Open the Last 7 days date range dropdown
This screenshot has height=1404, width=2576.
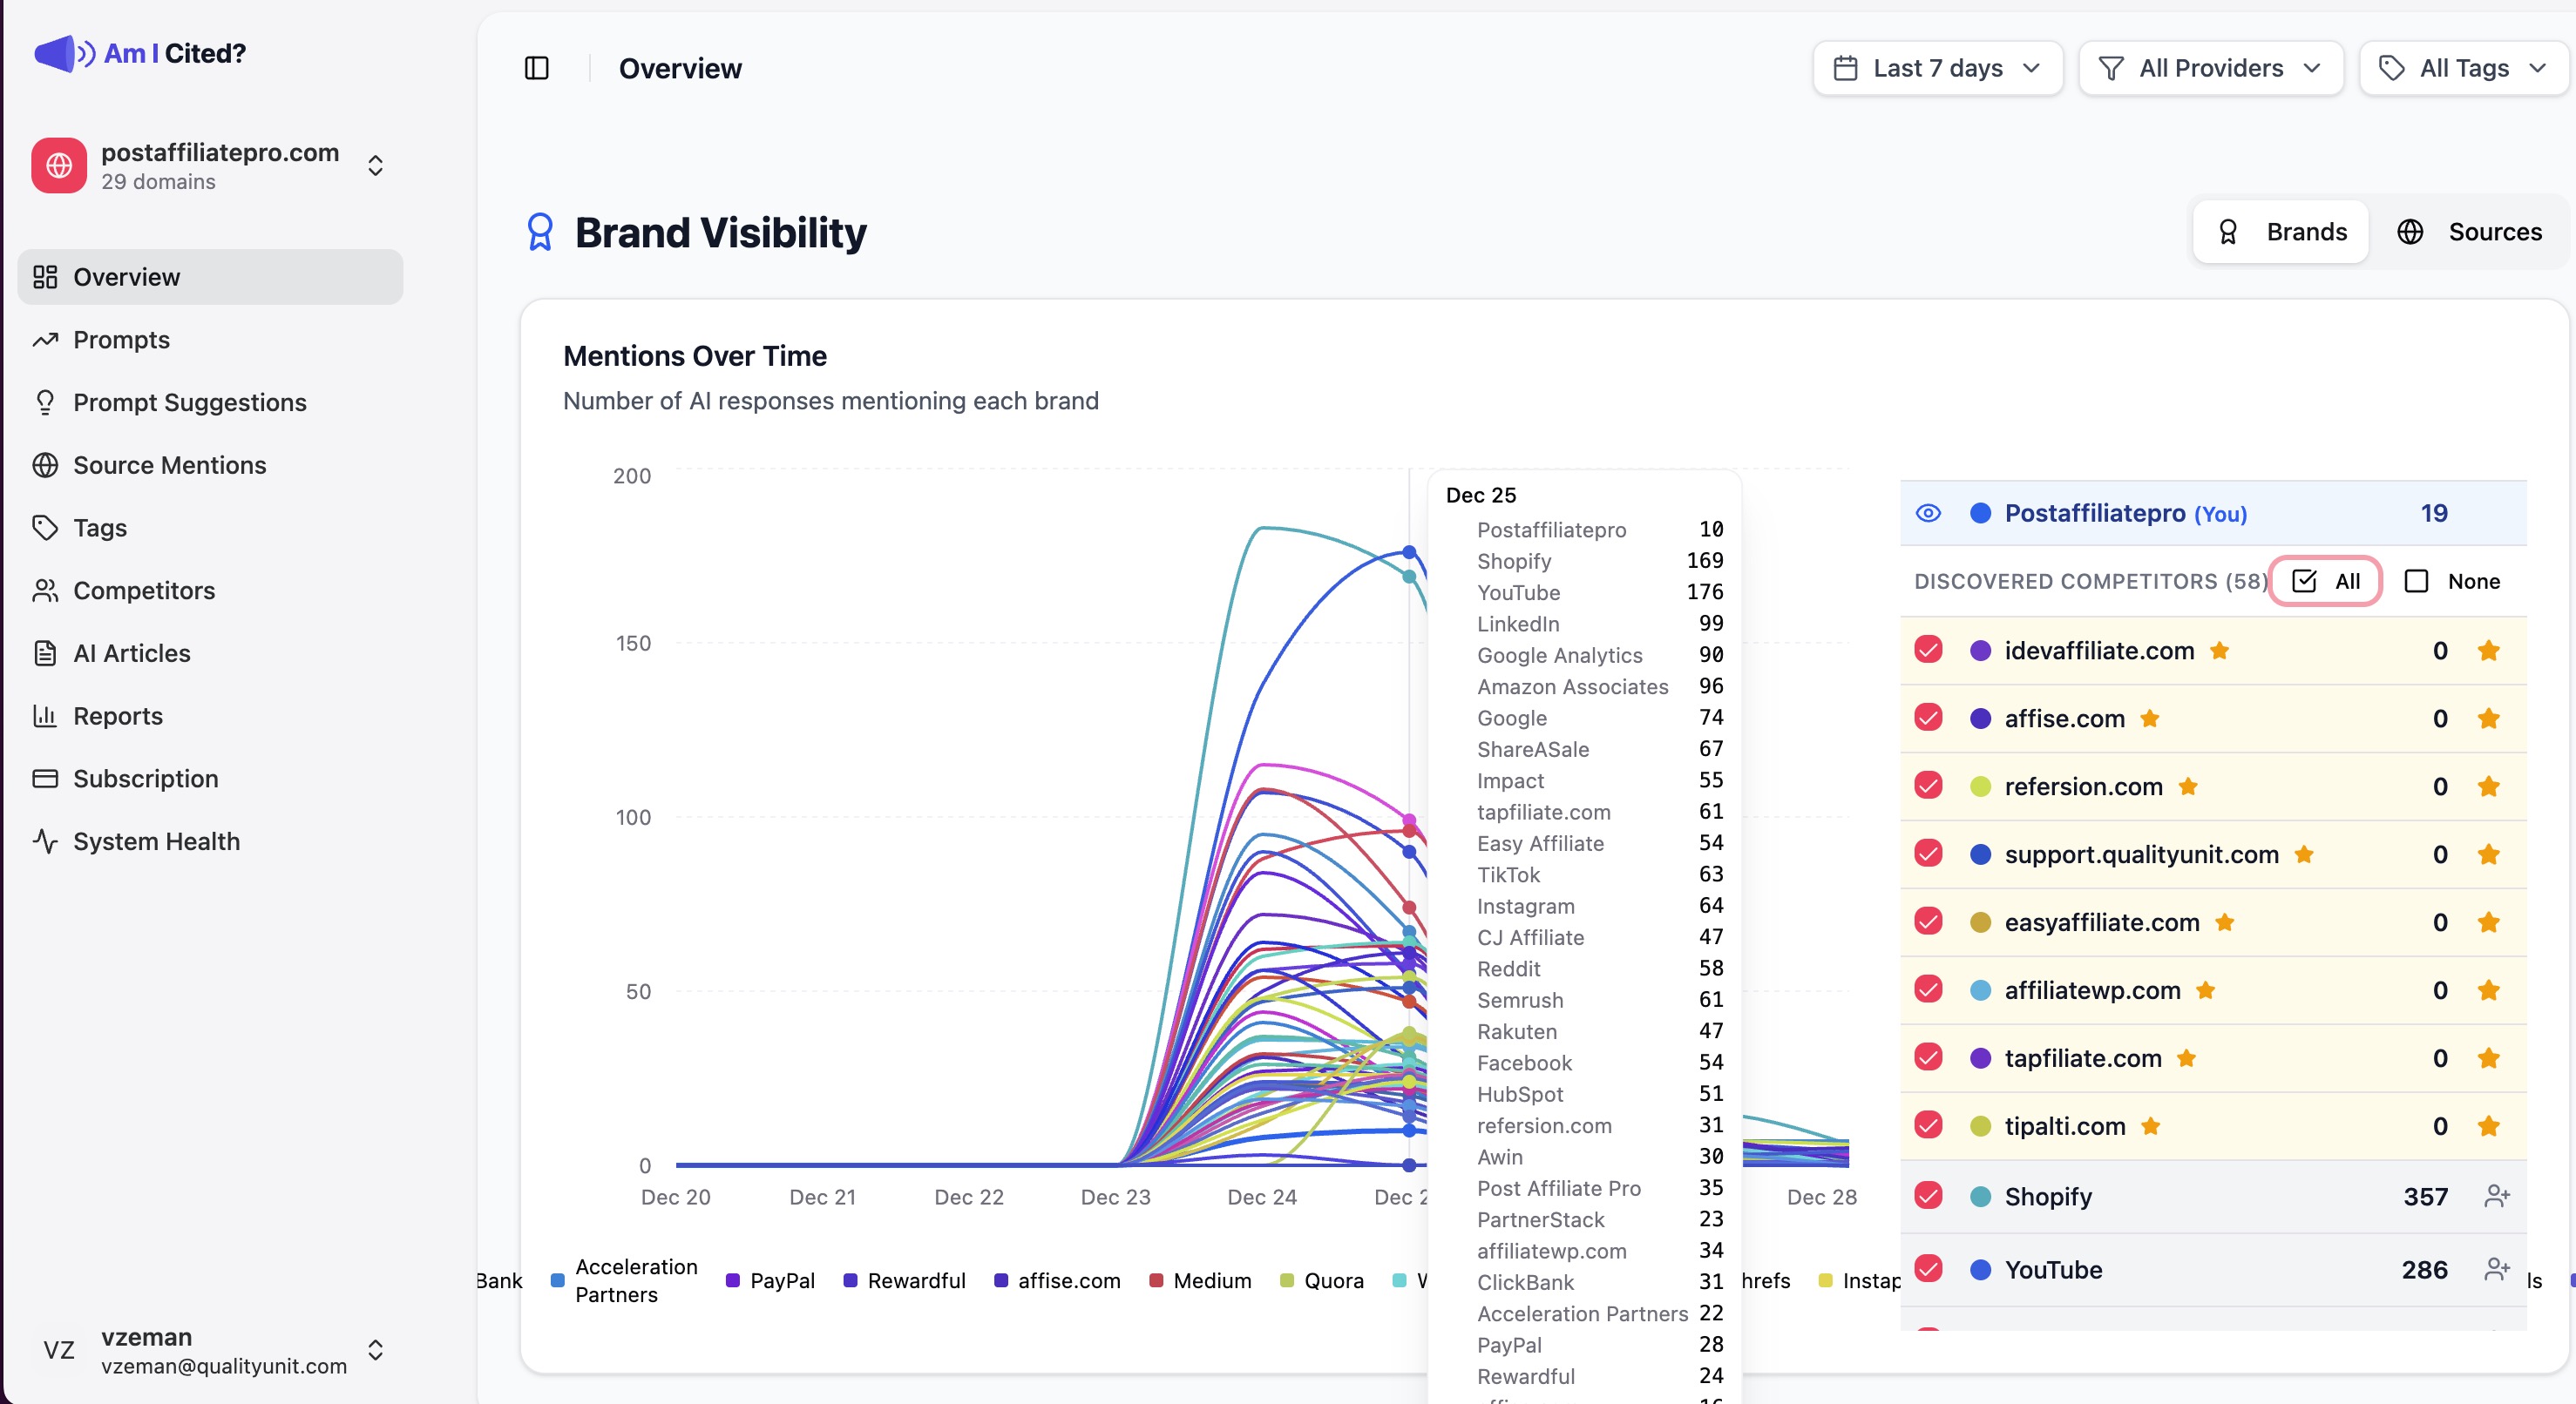1936,68
